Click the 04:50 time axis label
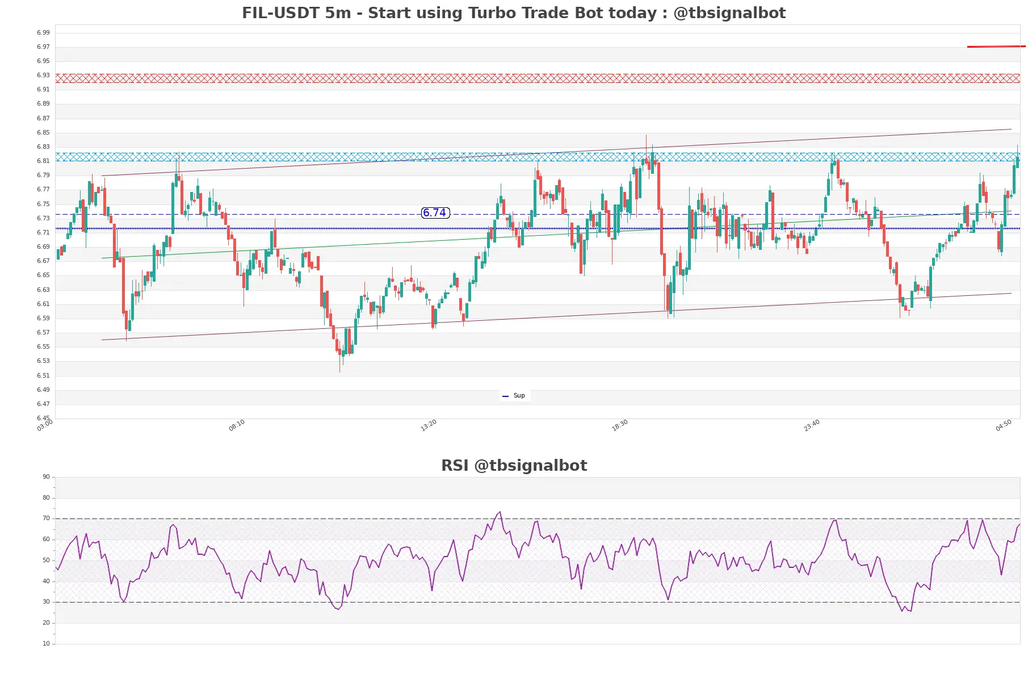The height and width of the screenshot is (686, 1028). tap(1004, 425)
